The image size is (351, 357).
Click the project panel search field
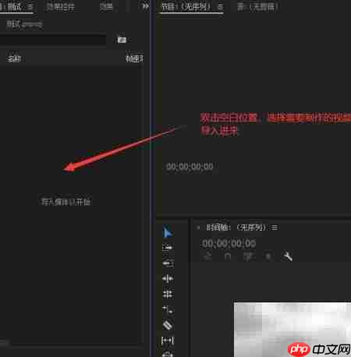53,40
